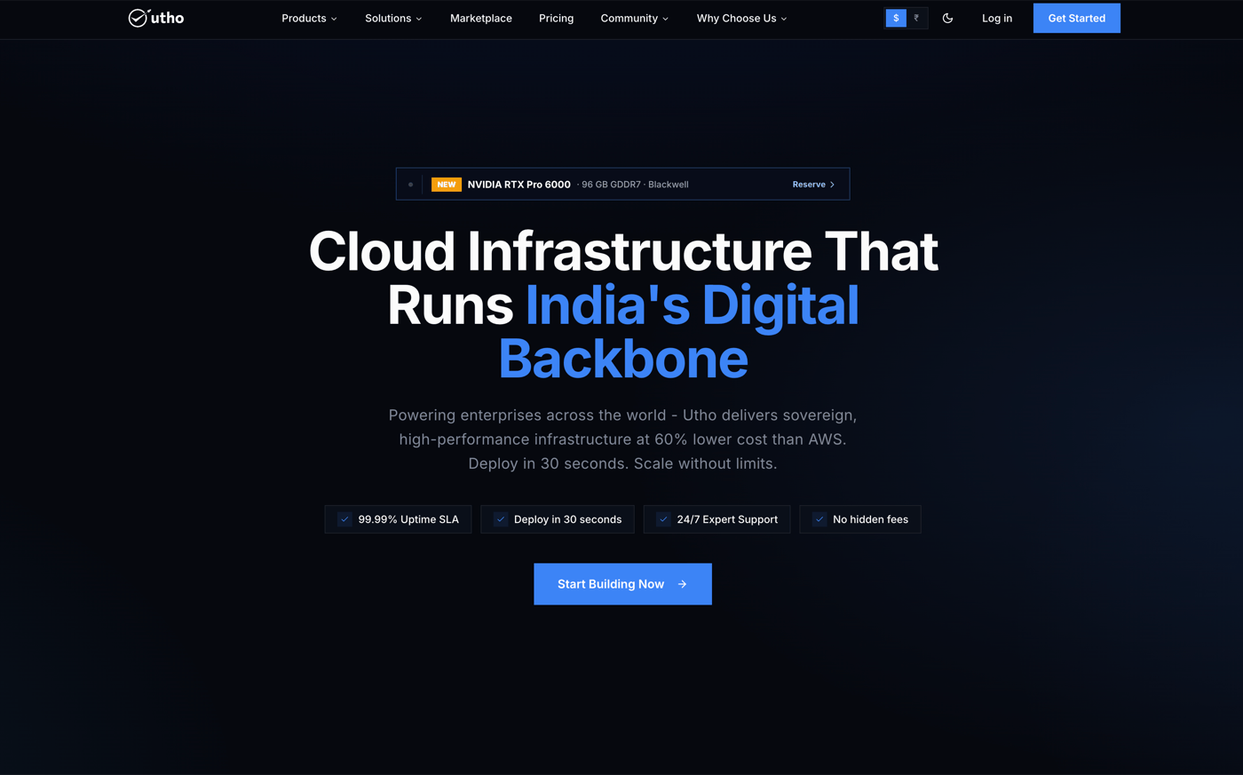Switch currency to rupee
The width and height of the screenshot is (1243, 775).
coord(916,18)
